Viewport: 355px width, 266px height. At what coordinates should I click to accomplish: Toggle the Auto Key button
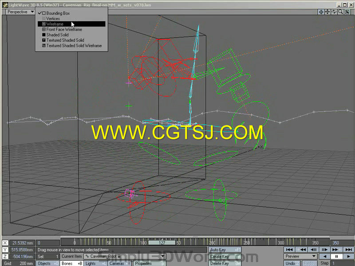225,250
